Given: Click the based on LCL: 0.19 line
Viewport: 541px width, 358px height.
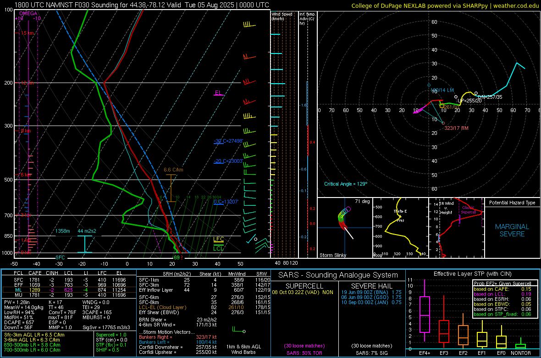Looking at the screenshot, I should click(x=502, y=294).
